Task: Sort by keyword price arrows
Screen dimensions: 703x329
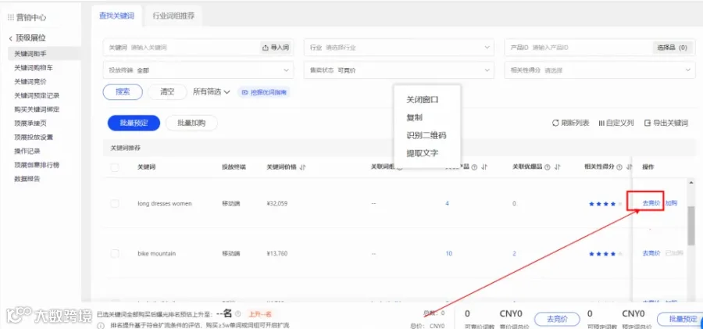Action: pyautogui.click(x=302, y=167)
